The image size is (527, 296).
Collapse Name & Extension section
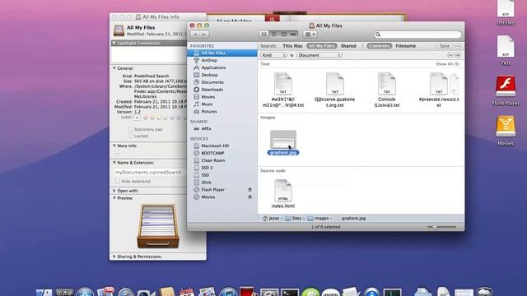click(114, 163)
